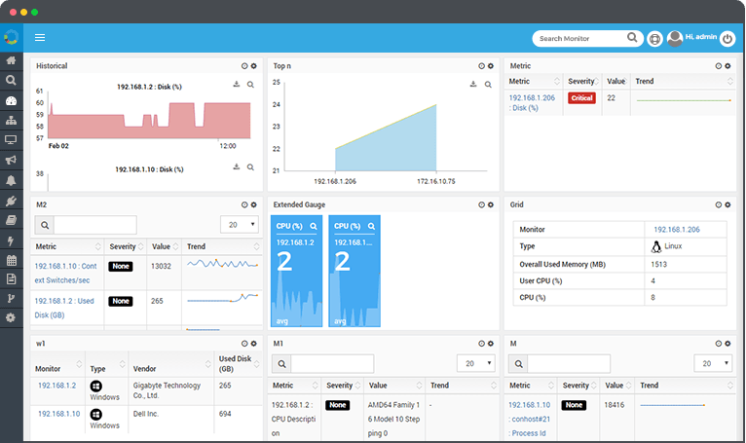This screenshot has height=443, width=746.
Task: Click 192.168.1.10 monitor link in w1 table
Action: coord(56,413)
